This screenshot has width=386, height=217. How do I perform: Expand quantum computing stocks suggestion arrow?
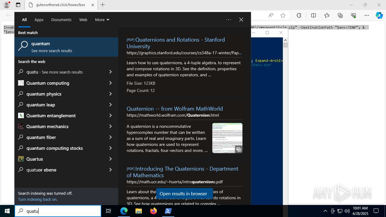(110, 148)
